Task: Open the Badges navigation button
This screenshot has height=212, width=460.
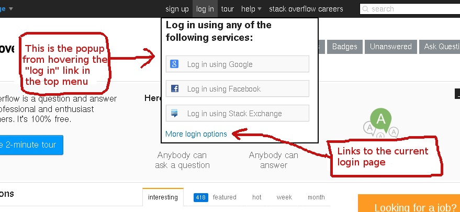Action: click(345, 47)
